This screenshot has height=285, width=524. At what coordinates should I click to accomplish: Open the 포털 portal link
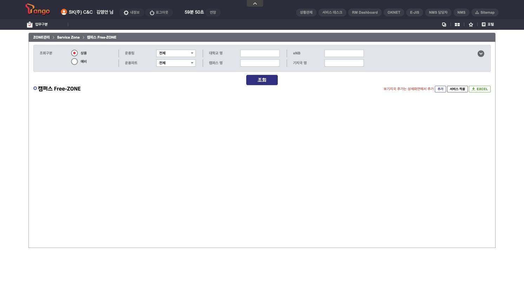(488, 25)
